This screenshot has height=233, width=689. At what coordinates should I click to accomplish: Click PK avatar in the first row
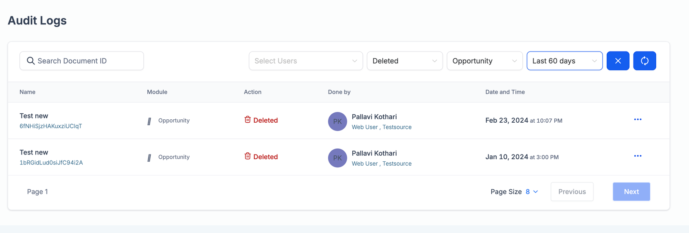click(337, 121)
